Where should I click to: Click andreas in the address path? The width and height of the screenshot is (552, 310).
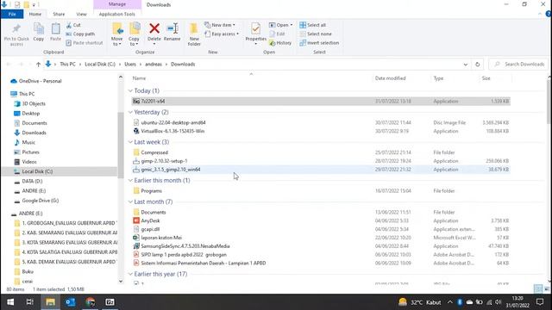click(154, 65)
